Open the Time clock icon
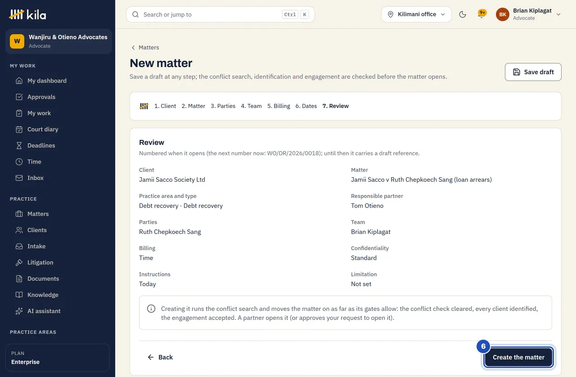Screen dimensions: 576x377 19,162
